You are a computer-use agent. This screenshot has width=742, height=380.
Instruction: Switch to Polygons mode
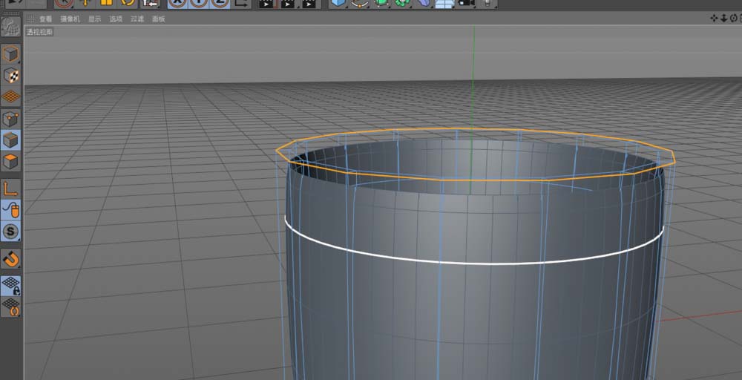(10, 161)
